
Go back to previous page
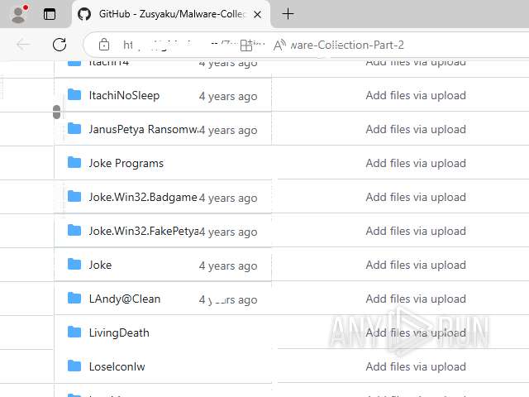[x=23, y=44]
